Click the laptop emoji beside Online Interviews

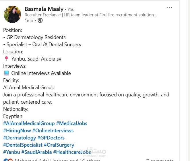coord(6,73)
